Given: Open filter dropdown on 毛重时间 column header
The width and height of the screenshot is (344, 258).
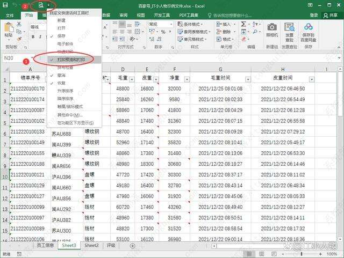Looking at the screenshot, I should pos(248,79).
